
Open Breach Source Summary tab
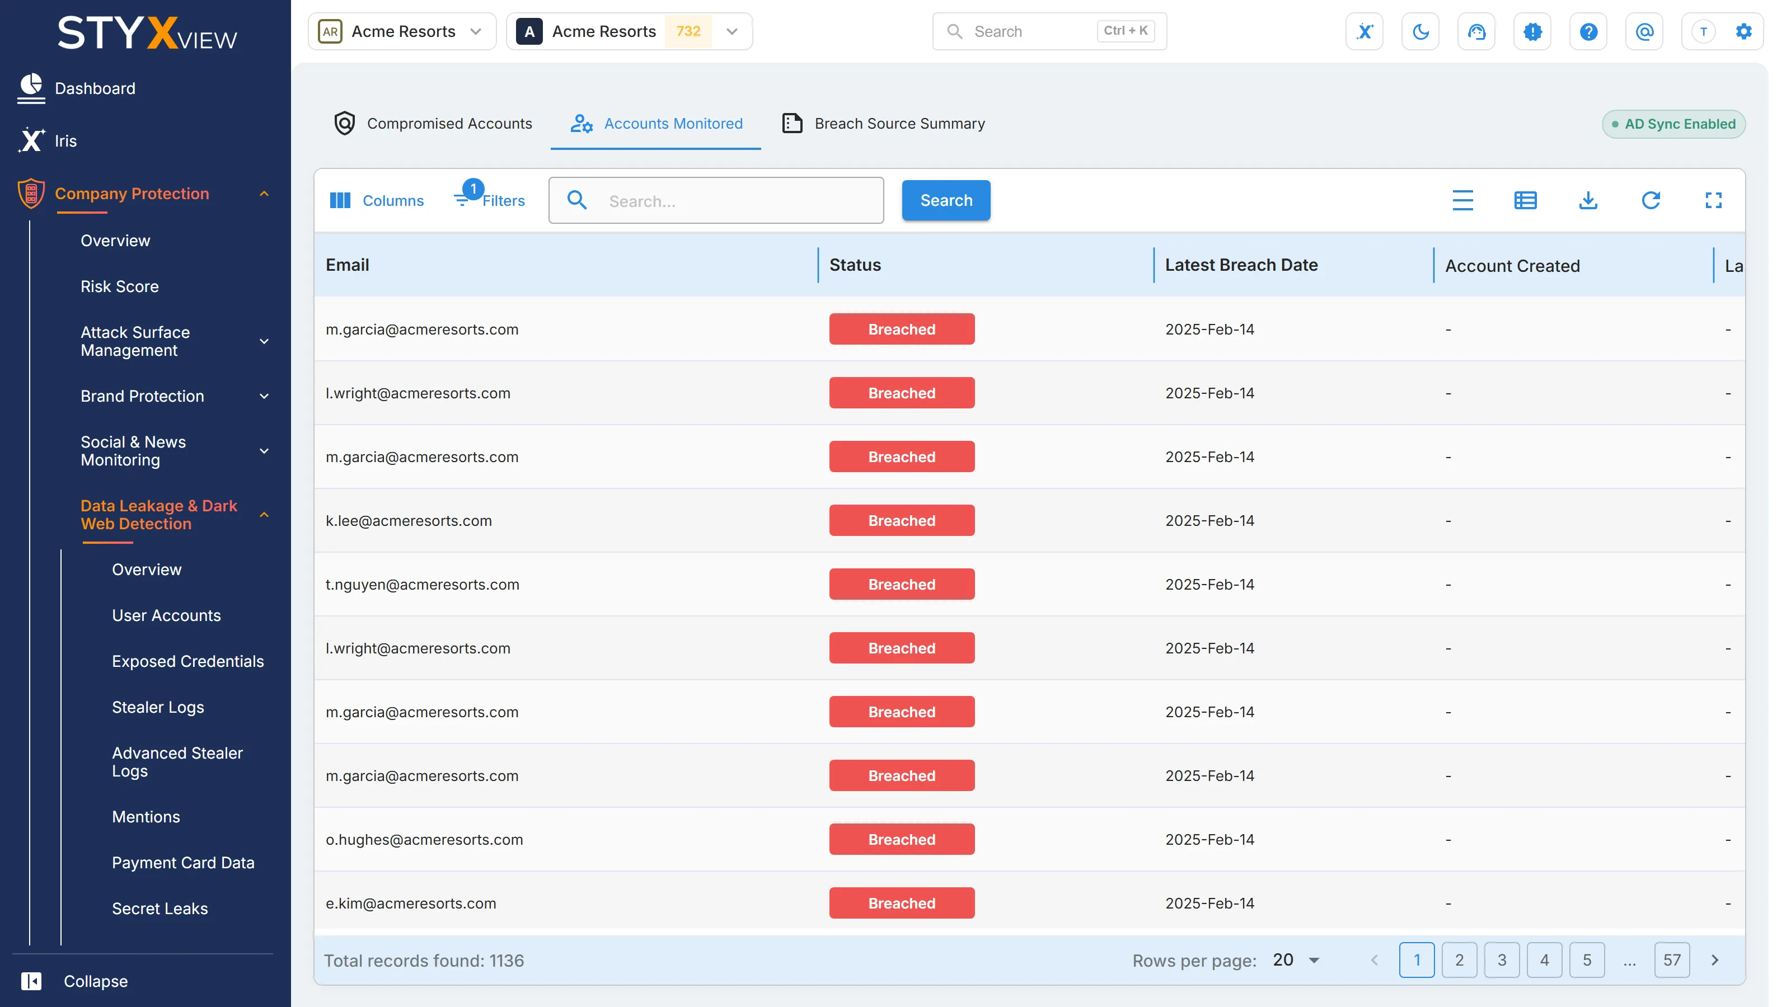point(883,123)
